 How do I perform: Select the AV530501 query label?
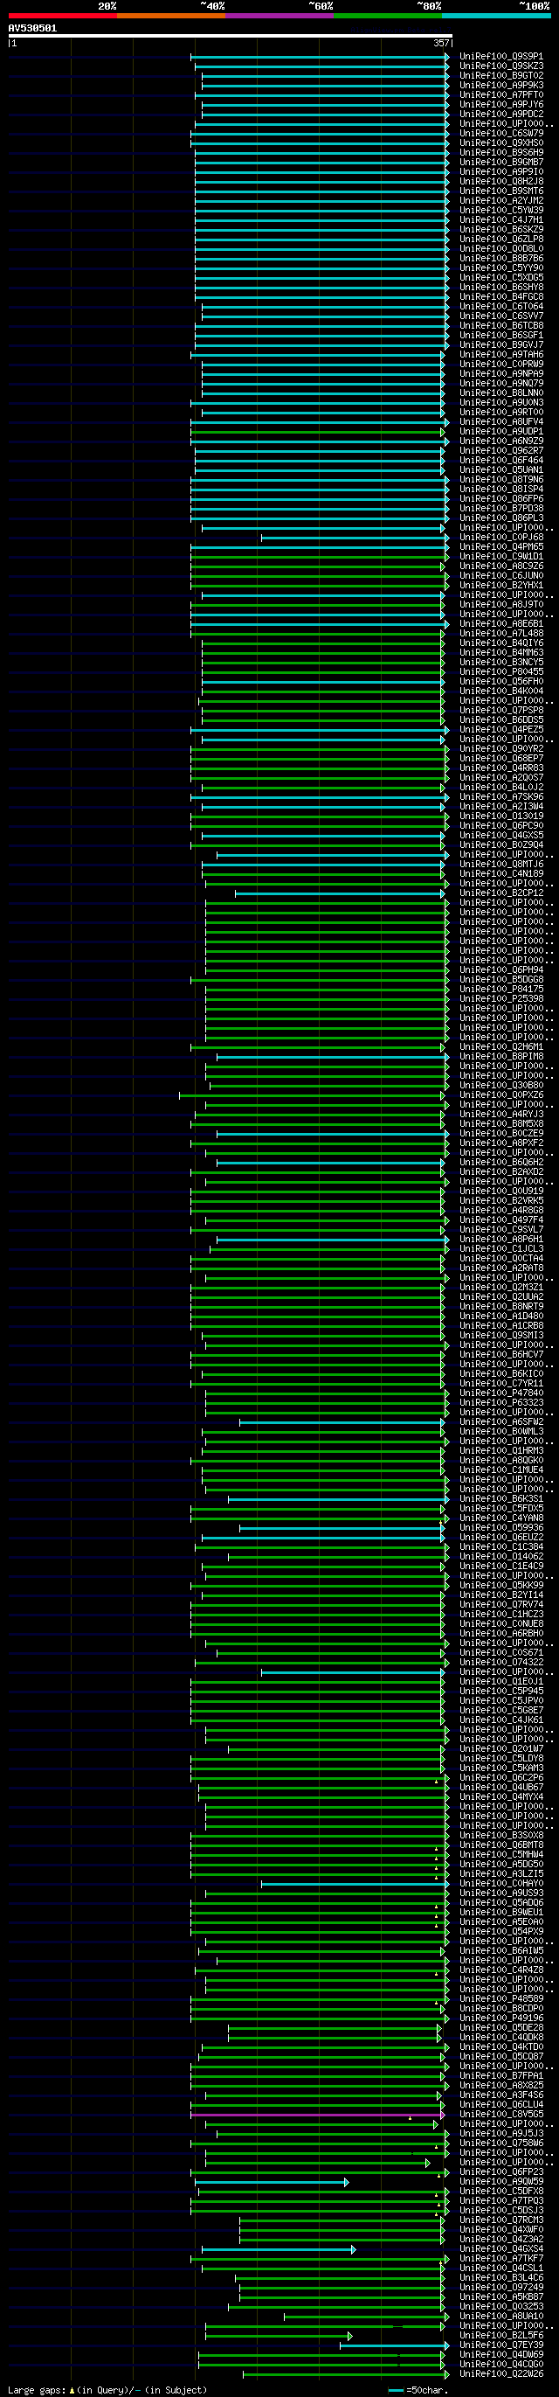pyautogui.click(x=32, y=28)
